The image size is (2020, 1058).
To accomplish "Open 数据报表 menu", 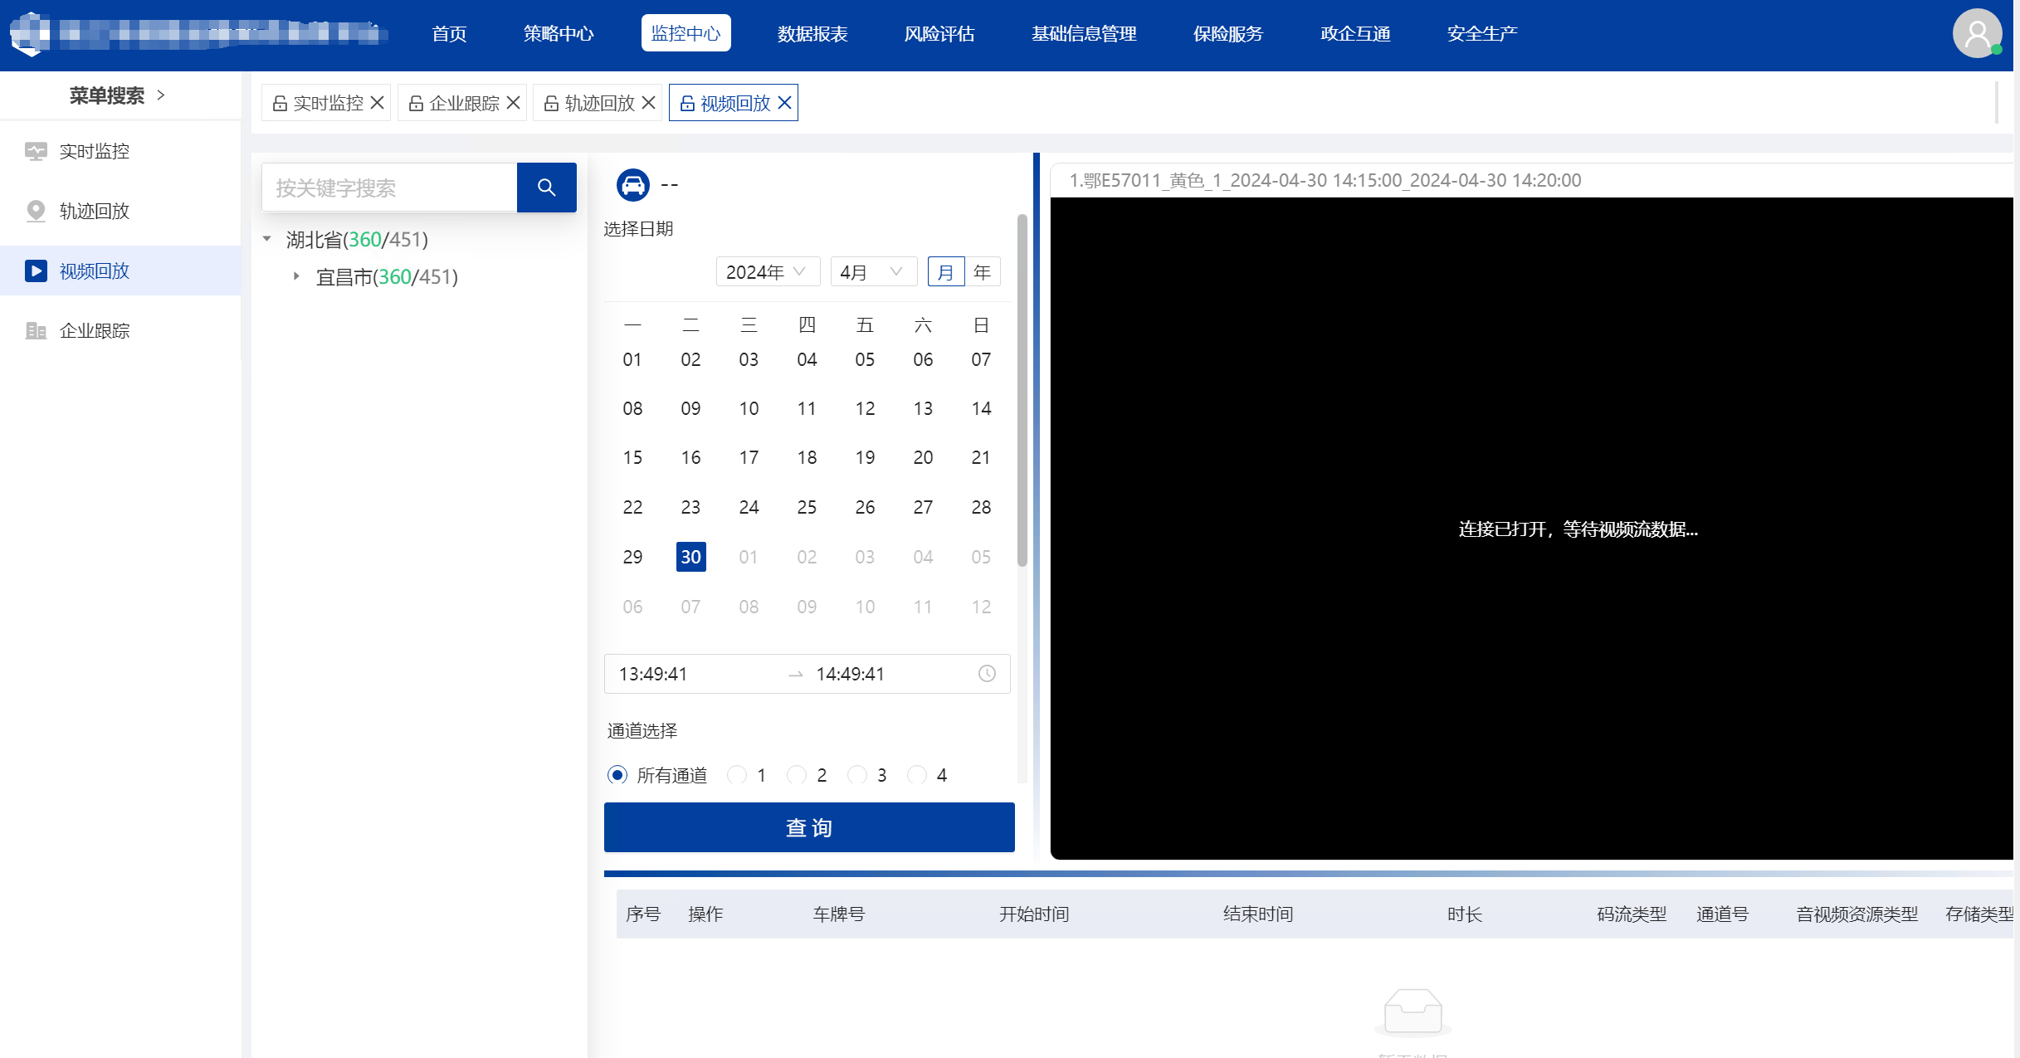I will point(812,34).
